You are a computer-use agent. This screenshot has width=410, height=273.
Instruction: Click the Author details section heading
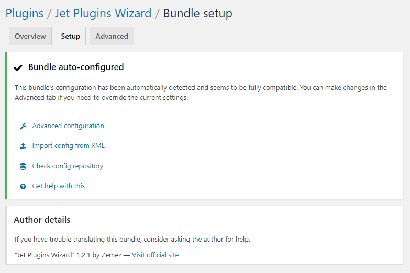coord(42,220)
